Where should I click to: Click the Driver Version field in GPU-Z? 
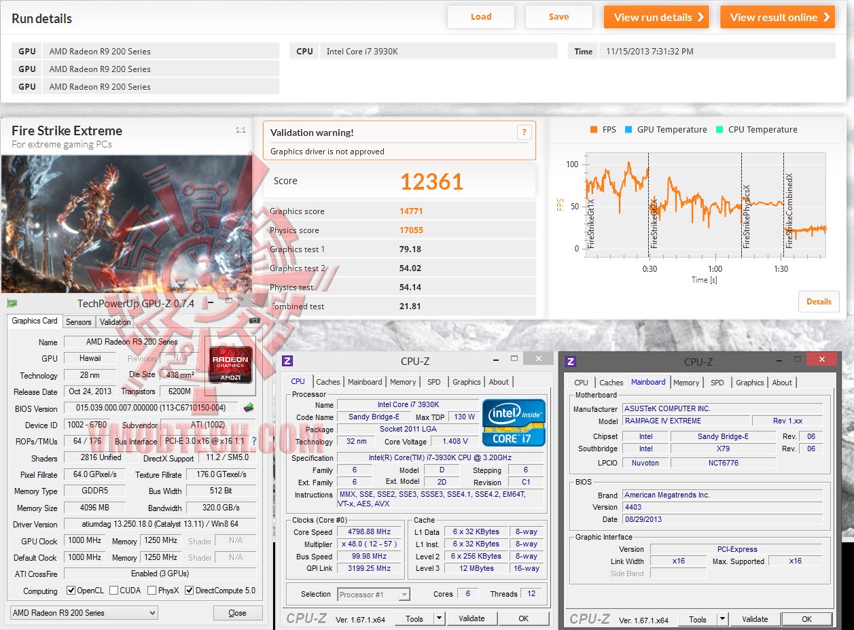tap(160, 525)
